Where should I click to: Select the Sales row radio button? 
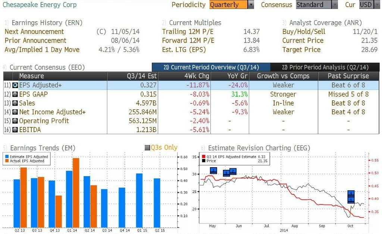[x=15, y=103]
